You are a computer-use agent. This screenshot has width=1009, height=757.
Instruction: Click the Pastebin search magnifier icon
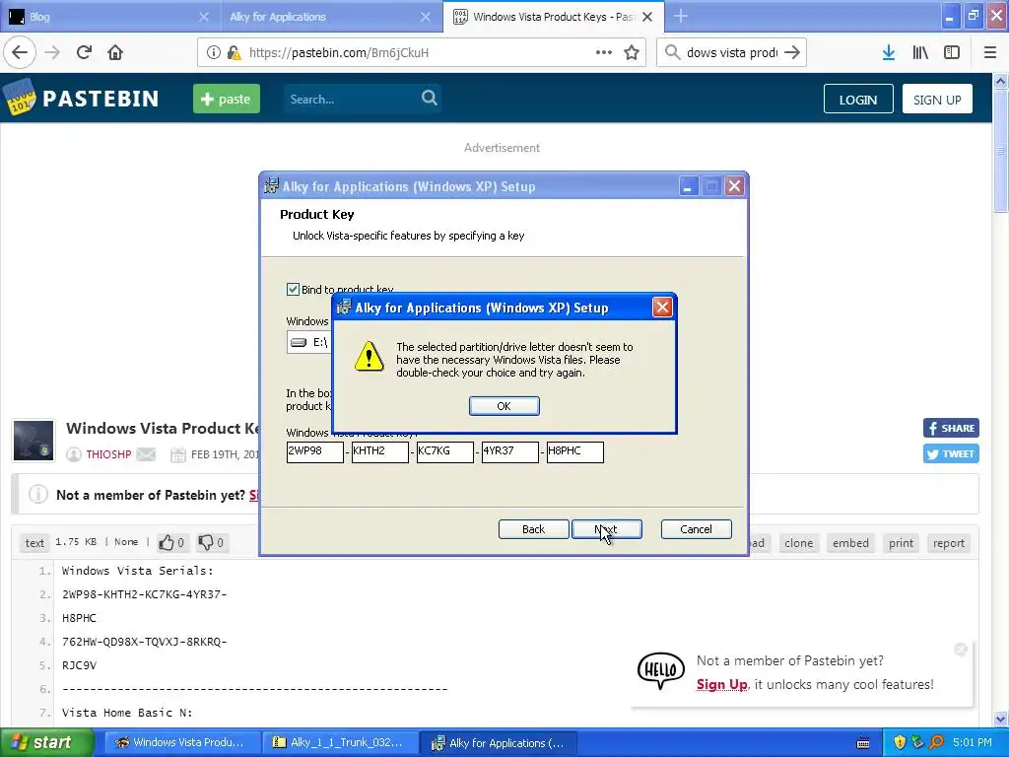click(430, 98)
